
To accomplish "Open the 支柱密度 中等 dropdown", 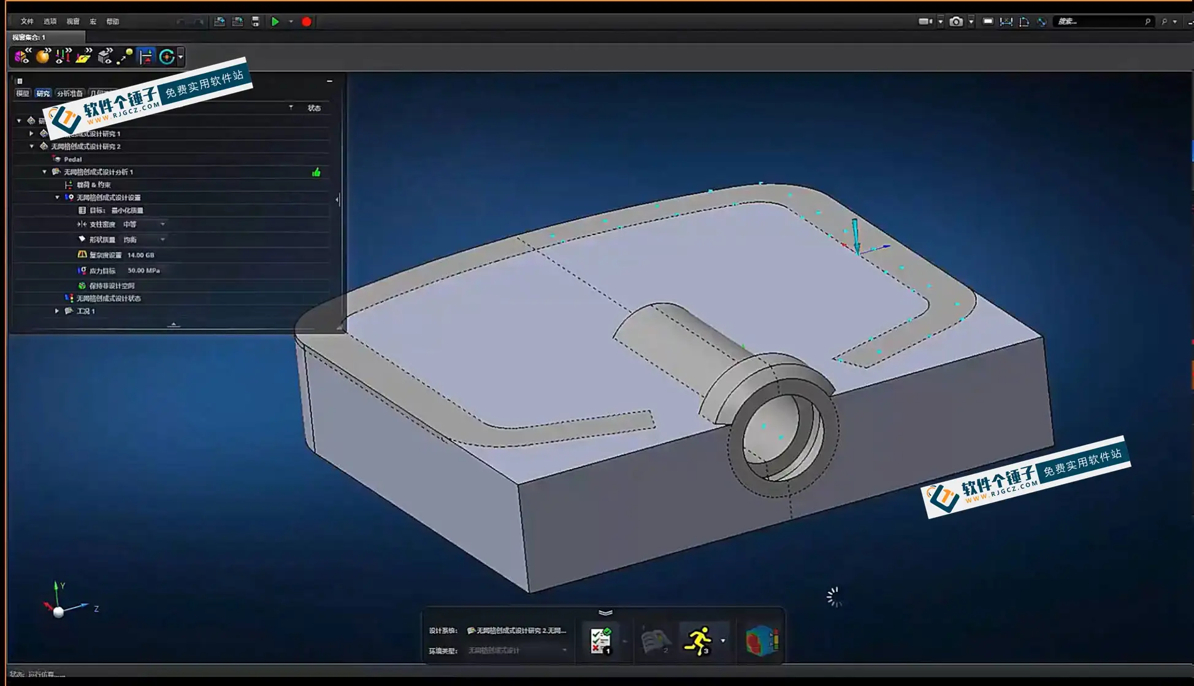I will coord(145,225).
